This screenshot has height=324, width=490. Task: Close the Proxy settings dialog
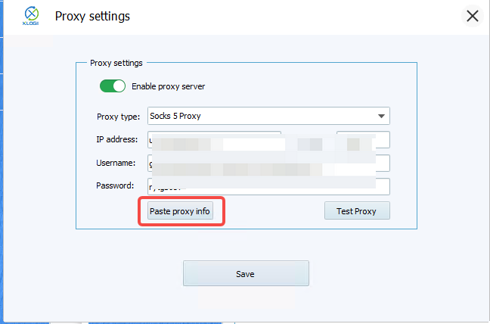pyautogui.click(x=473, y=16)
